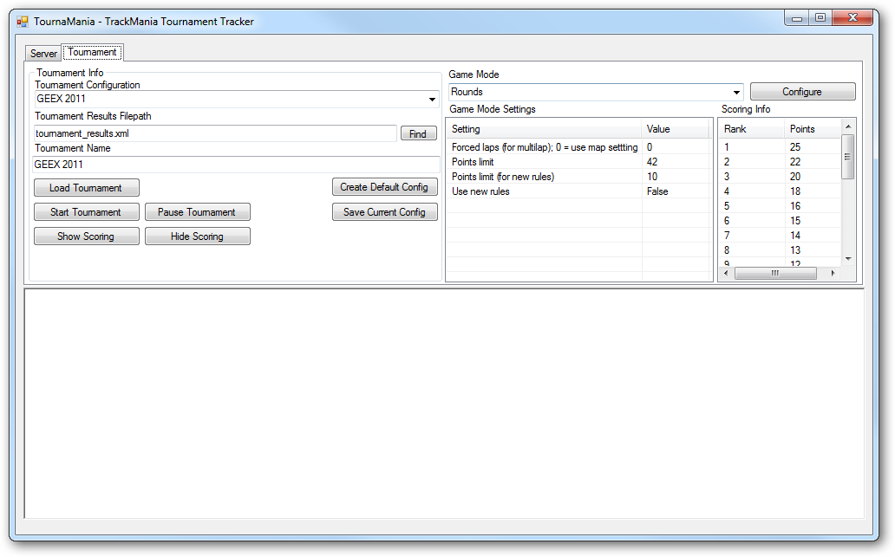Screen dimensions: 895x557
Task: Select the Points limit value 42 cell
Action: pos(675,162)
